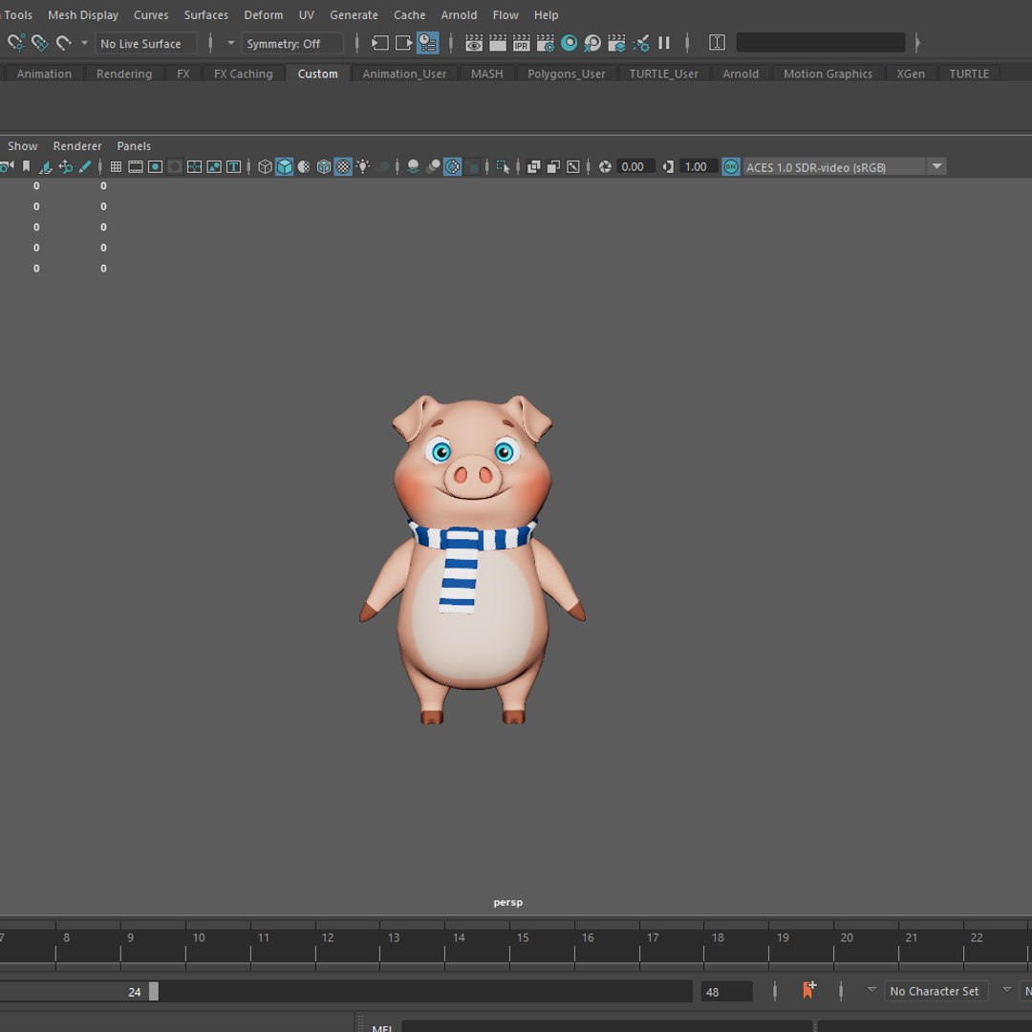
Task: Click the screen space ambient occlusion icon
Action: point(414,166)
